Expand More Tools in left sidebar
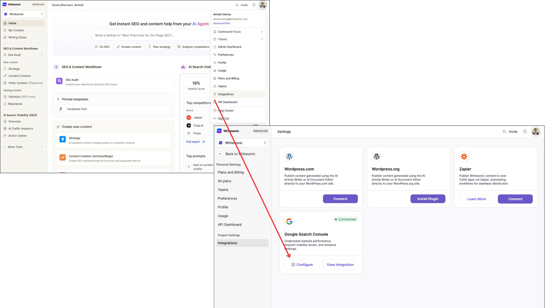This screenshot has width=548, height=308. (x=42, y=147)
